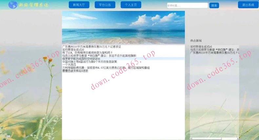Open news 如何管理生成式AI in the main list
The image size is (259, 140).
[73, 50]
